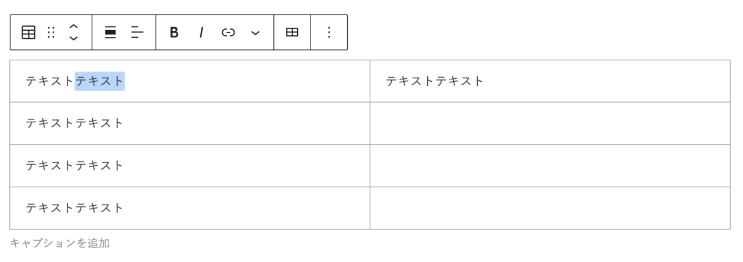
Task: Click the table block type icon
Action: coord(28,32)
